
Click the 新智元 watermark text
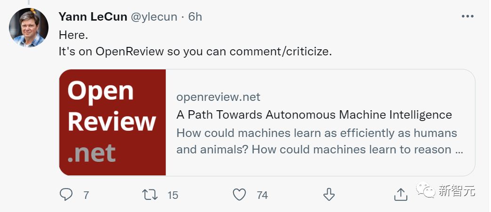click(457, 190)
